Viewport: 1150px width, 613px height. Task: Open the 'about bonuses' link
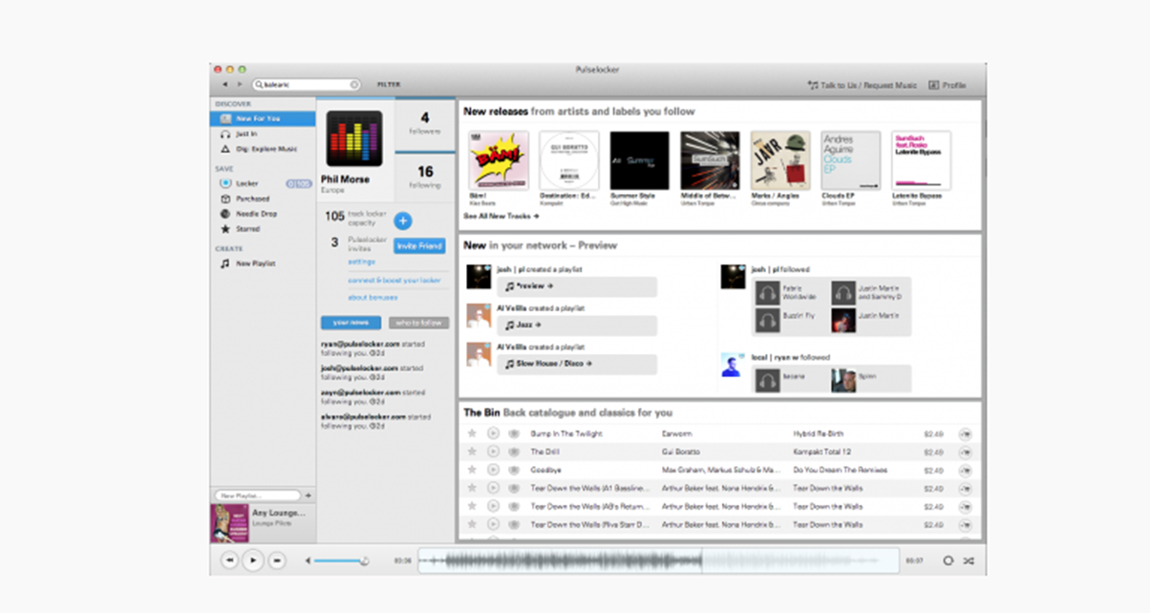(373, 297)
